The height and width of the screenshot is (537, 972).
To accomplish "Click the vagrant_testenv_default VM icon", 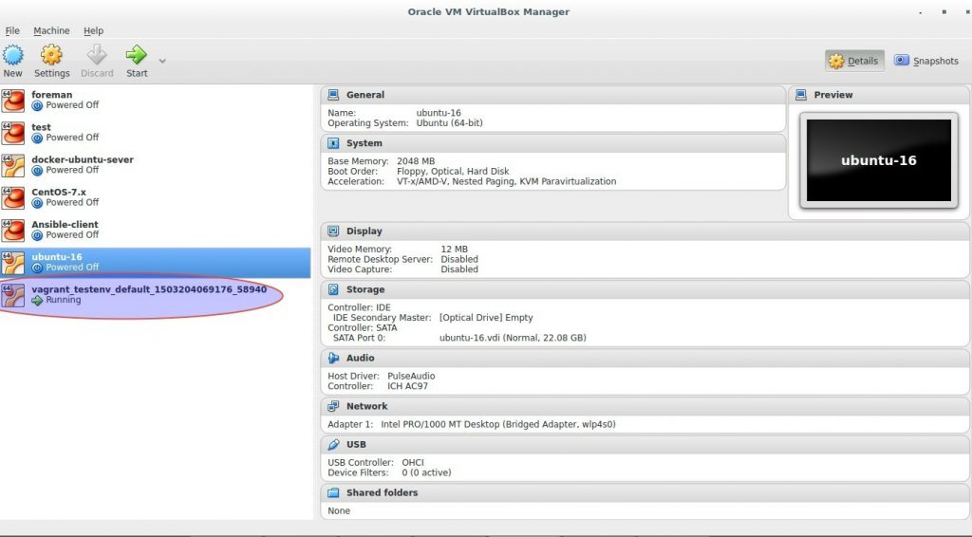I will coord(13,295).
